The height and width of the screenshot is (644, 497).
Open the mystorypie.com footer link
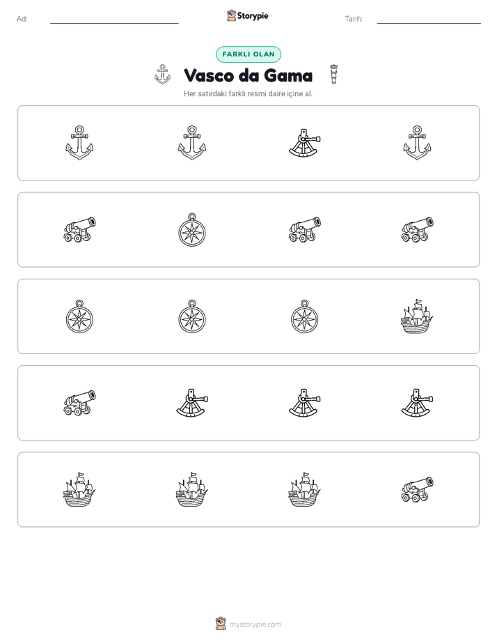[255, 624]
